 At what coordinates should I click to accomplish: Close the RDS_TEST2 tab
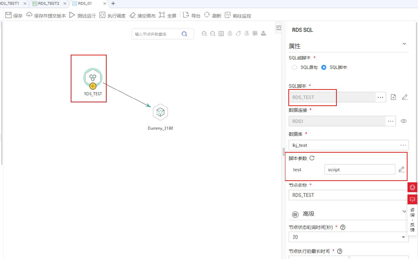(65, 4)
